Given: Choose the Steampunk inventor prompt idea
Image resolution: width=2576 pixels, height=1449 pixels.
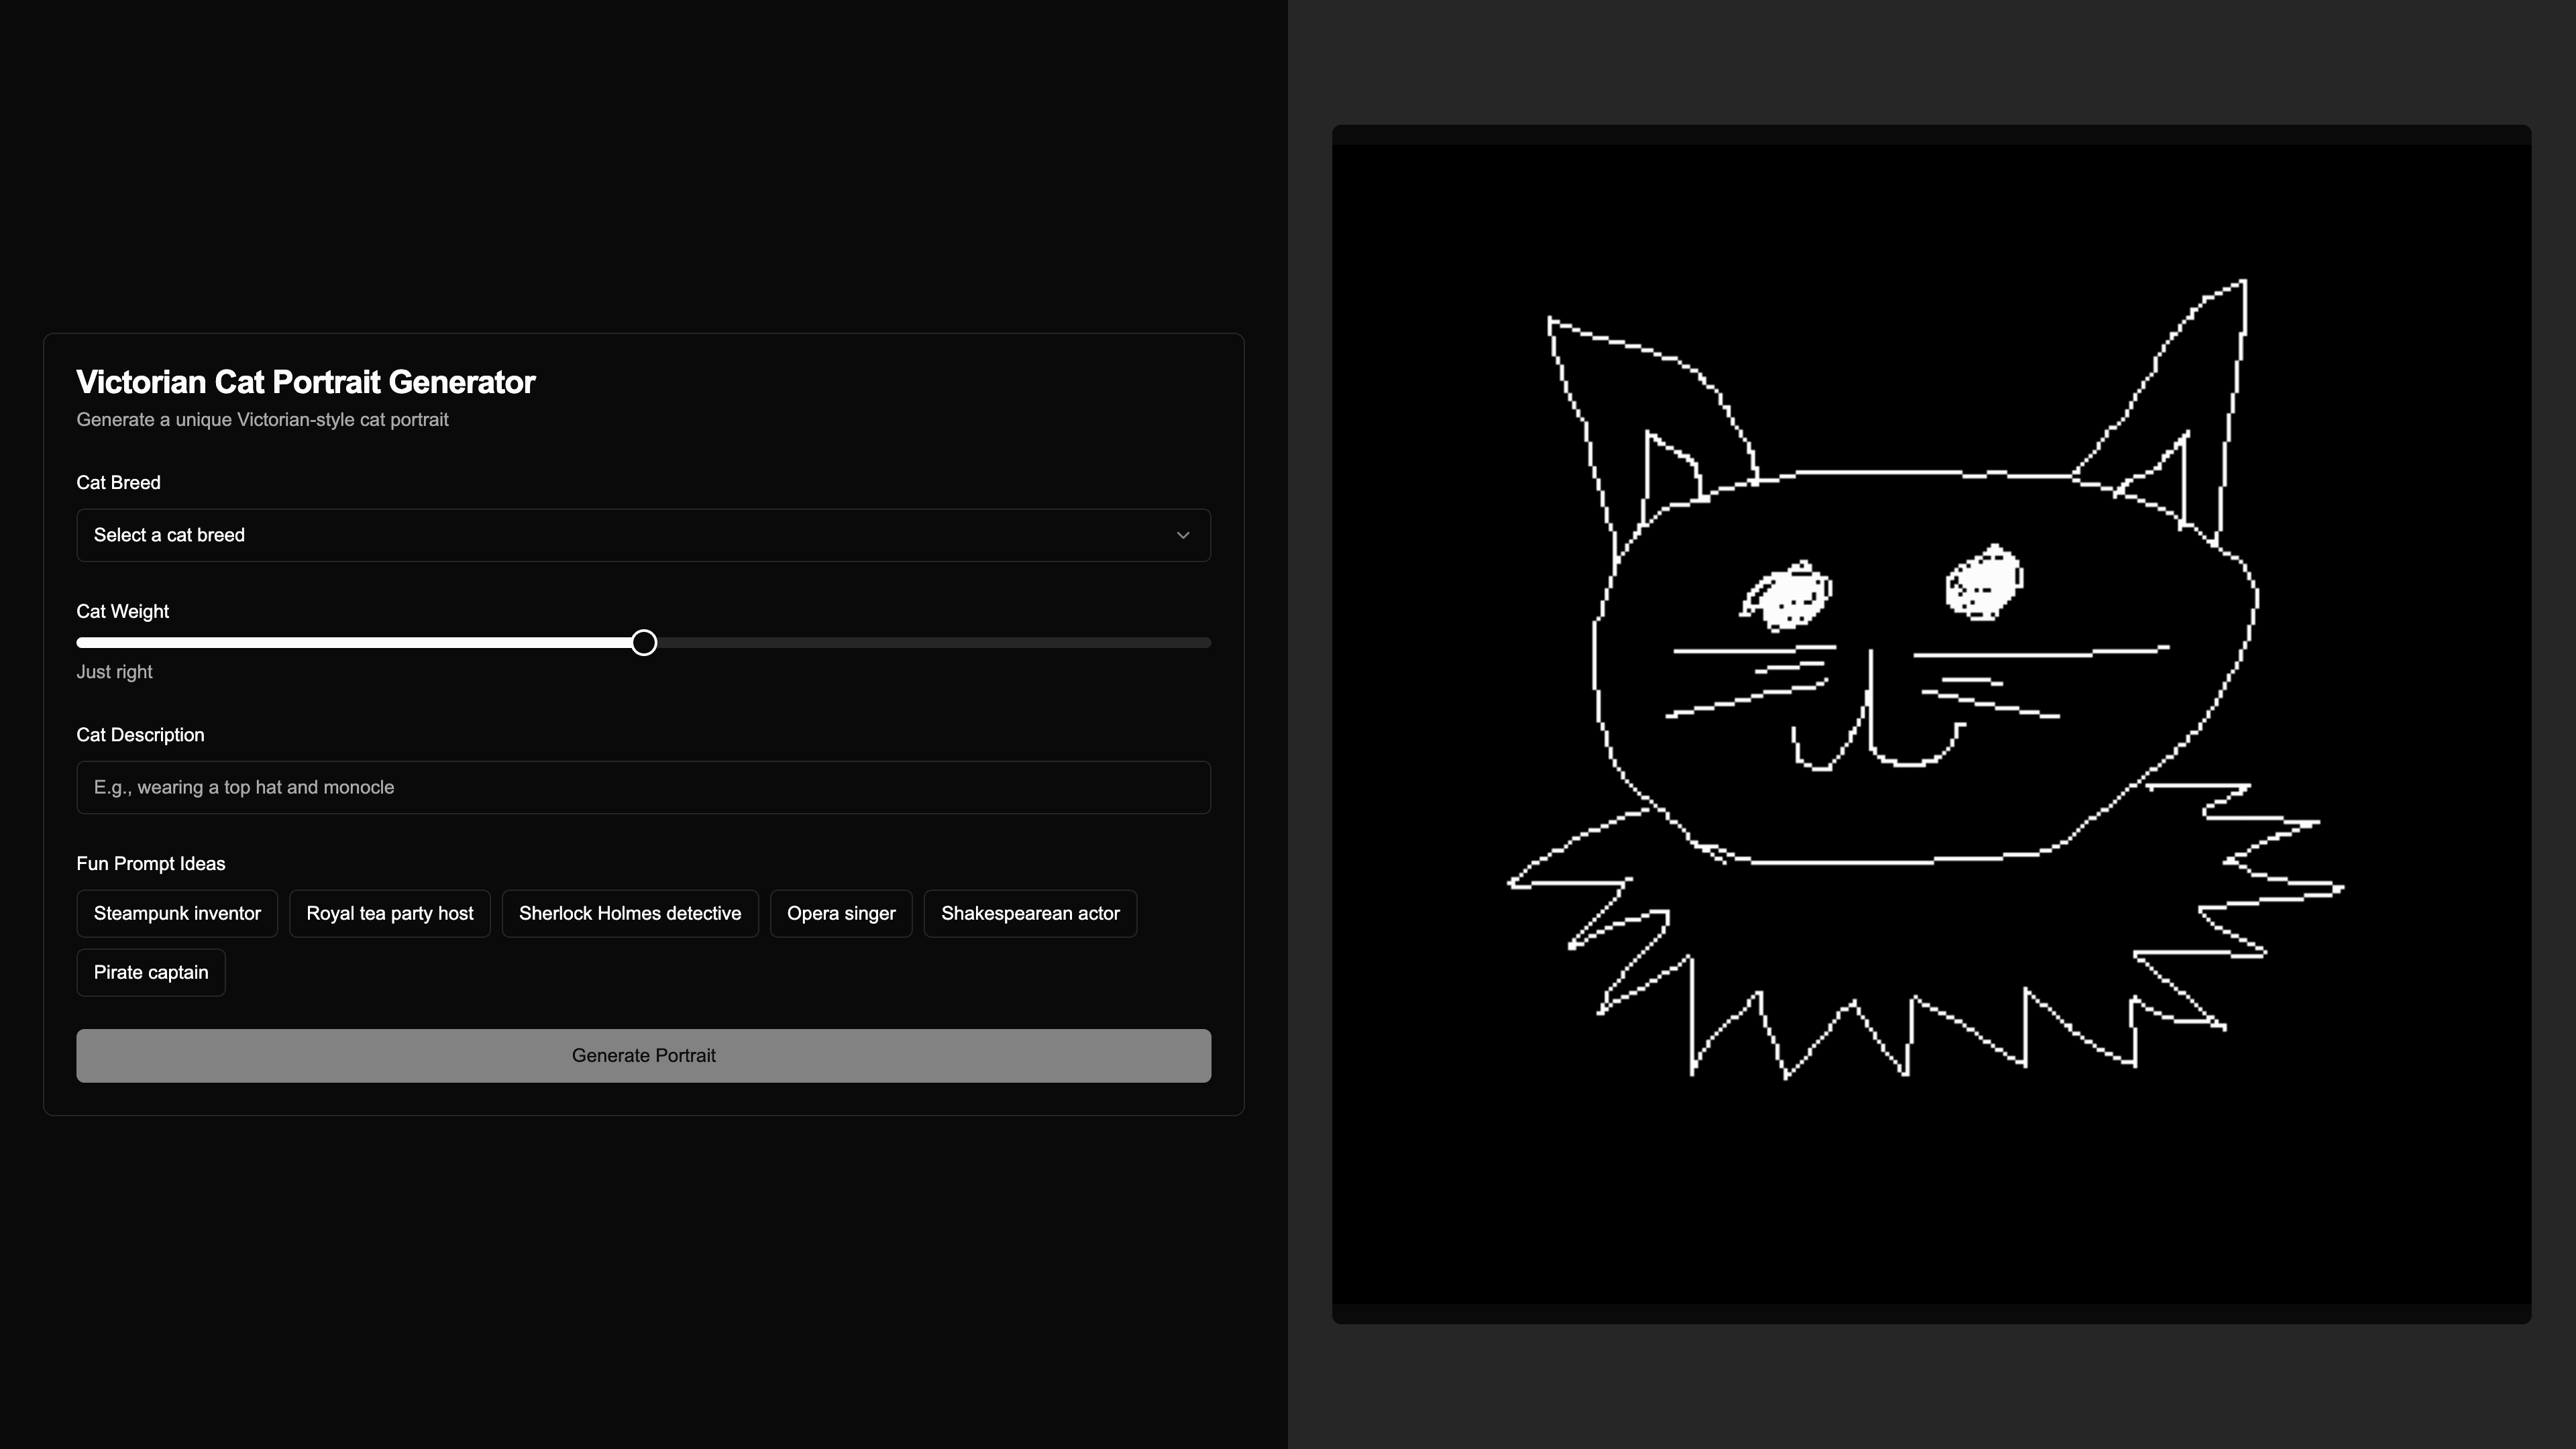Looking at the screenshot, I should click(x=177, y=913).
